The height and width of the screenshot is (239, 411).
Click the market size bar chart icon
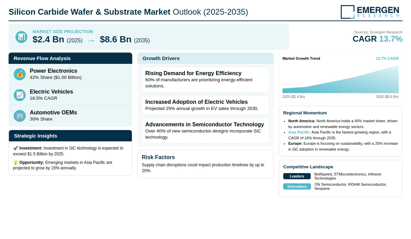tap(21, 37)
